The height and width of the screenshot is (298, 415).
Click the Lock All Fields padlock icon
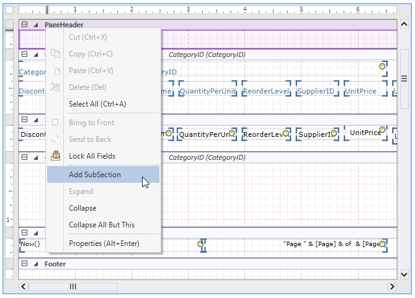(x=56, y=156)
